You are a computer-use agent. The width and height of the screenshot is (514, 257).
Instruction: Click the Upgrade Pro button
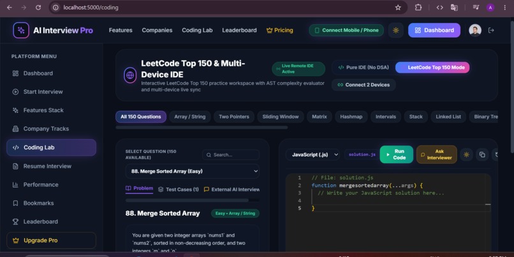click(x=52, y=240)
